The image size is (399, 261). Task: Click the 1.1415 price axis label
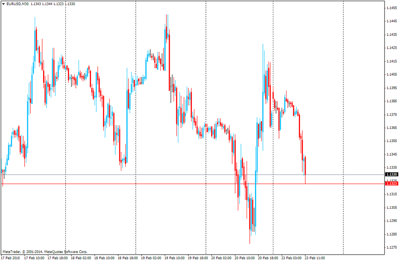(392, 61)
